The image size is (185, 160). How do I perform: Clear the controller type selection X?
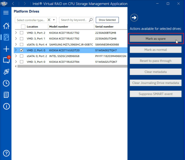[49, 20]
